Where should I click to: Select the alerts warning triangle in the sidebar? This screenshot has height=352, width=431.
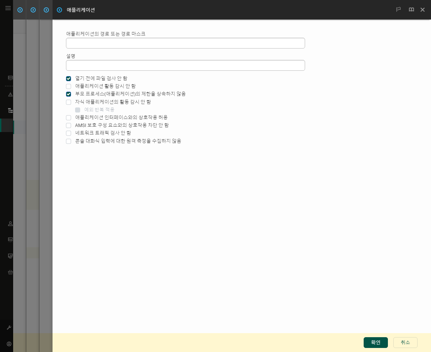point(10,95)
